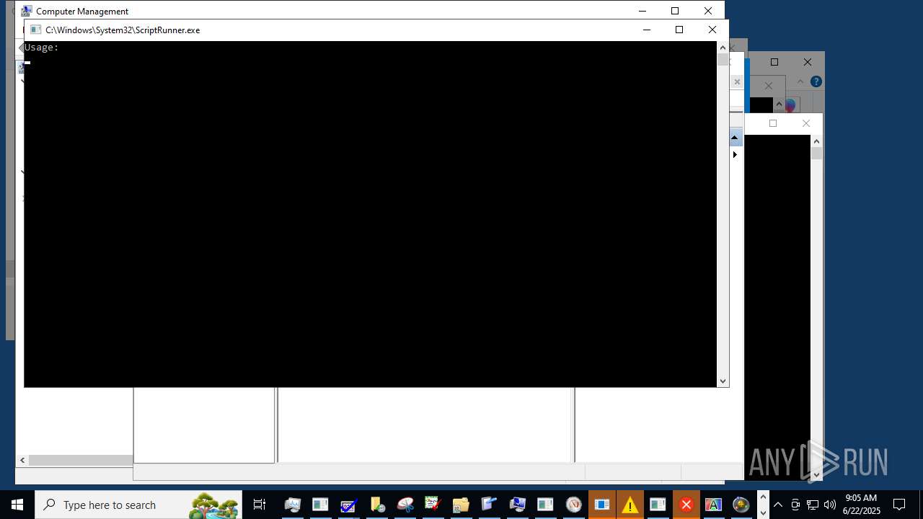Expand the Actions pane More Actions arrow
The image size is (923, 519).
(x=735, y=154)
